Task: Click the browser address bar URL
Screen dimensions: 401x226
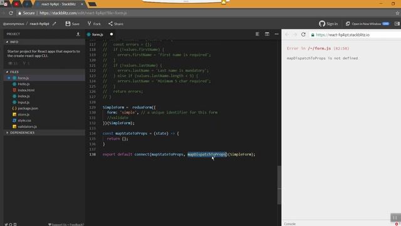Action: coord(83,13)
